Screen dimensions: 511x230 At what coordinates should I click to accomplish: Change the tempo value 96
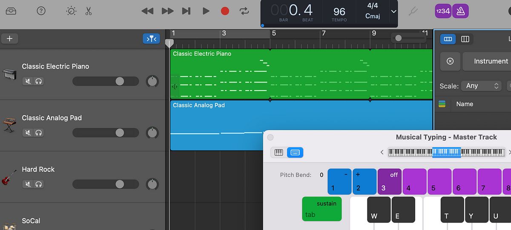339,11
